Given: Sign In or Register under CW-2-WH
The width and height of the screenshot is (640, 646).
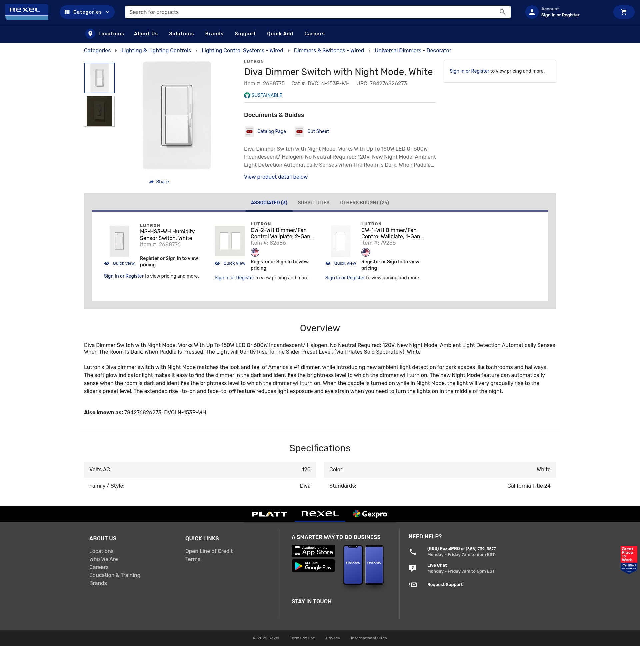Looking at the screenshot, I should 234,278.
